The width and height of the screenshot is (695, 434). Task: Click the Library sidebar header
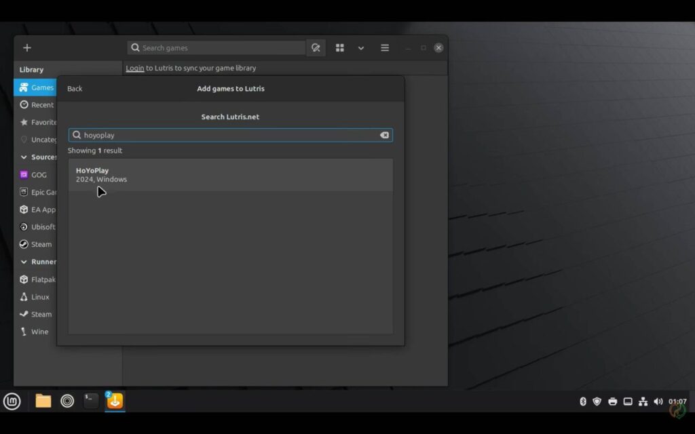(31, 70)
